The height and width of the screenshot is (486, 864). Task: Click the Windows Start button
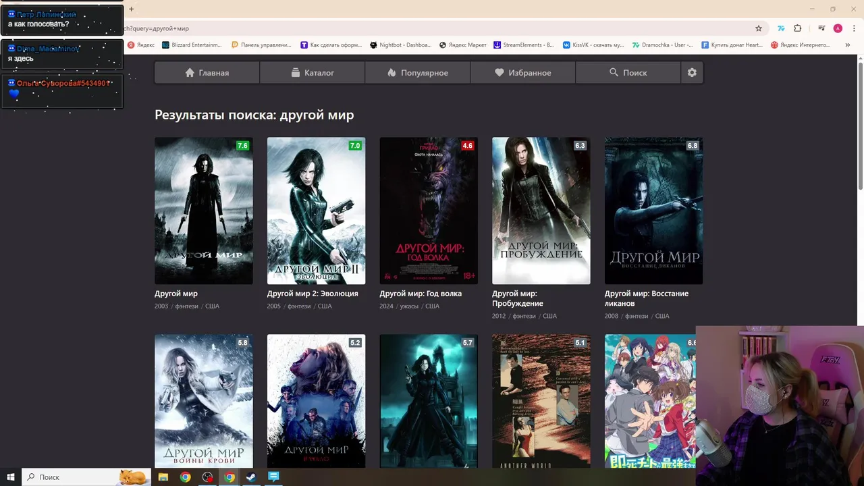pos(11,477)
